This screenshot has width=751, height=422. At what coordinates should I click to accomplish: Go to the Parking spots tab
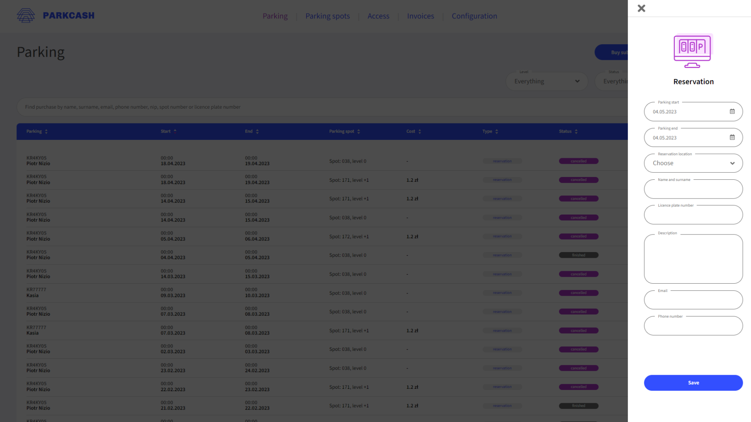pos(327,16)
